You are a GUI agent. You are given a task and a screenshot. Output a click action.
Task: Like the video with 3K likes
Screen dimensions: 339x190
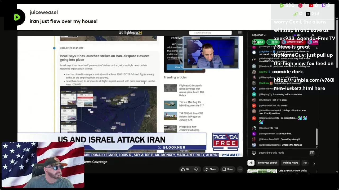pyautogui.click(x=185, y=169)
